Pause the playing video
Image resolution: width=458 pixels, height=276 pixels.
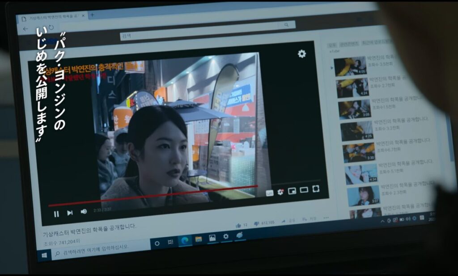(56, 214)
